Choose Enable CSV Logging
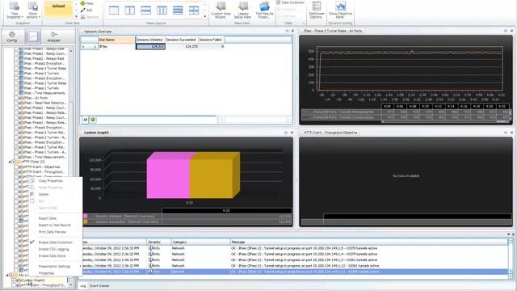 point(54,249)
